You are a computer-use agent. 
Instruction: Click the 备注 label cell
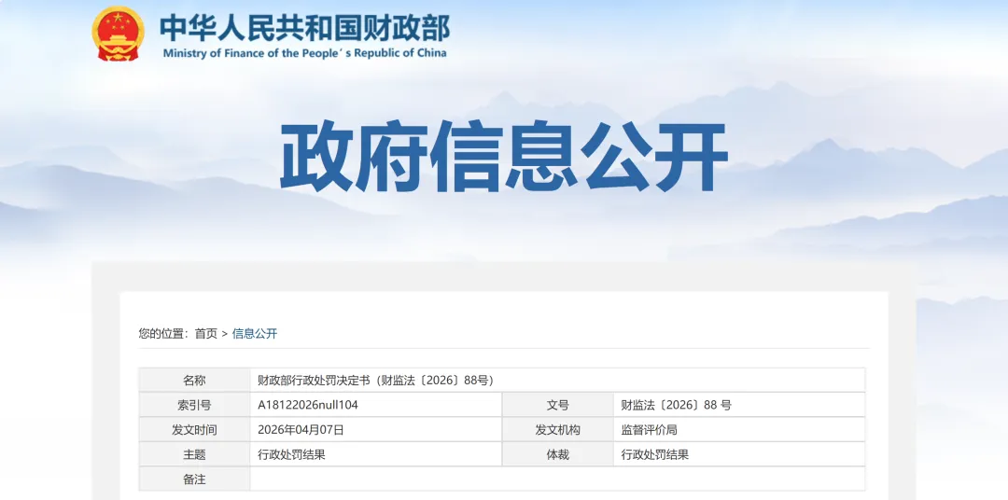click(194, 479)
